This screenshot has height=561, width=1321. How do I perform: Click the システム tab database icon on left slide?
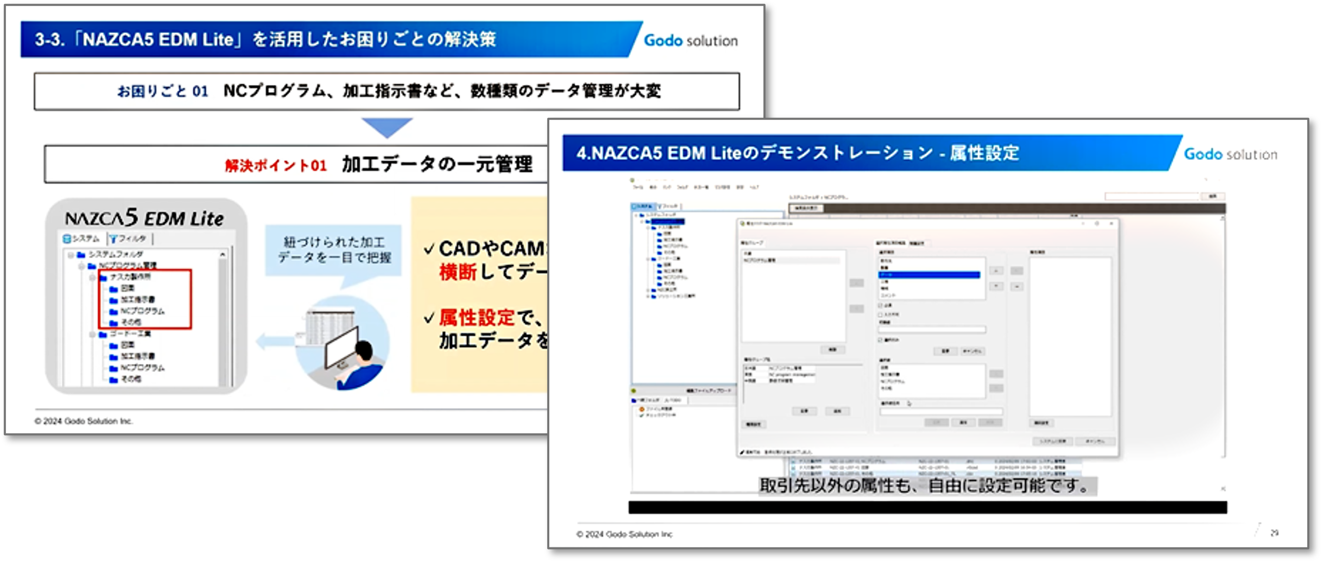click(67, 239)
